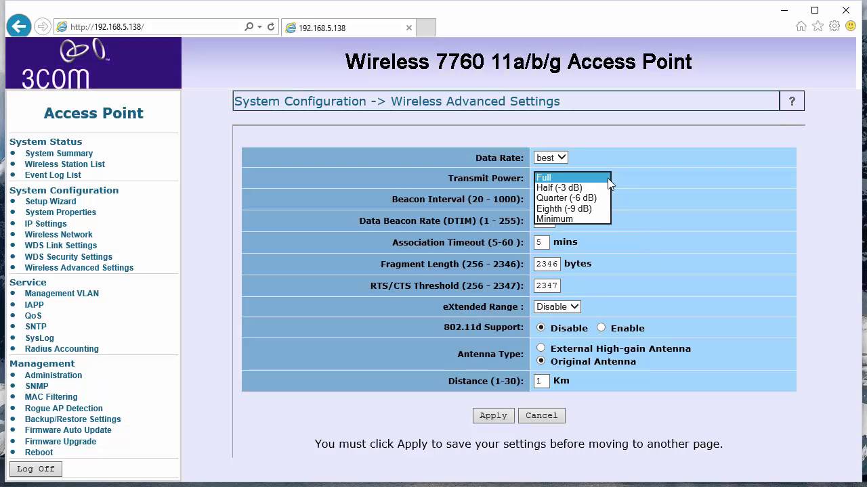Screen dimensions: 867x487
Task: Click the smiley feedback icon
Action: pos(851,26)
